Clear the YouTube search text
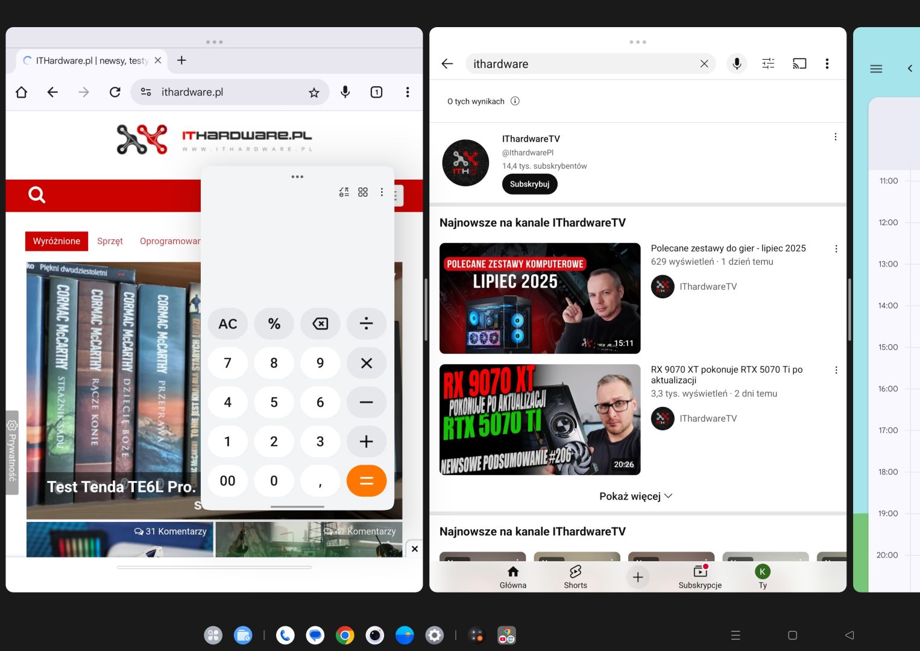The height and width of the screenshot is (651, 920). point(704,64)
